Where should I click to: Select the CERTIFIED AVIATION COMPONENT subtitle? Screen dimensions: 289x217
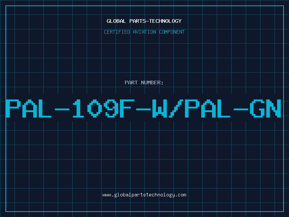pyautogui.click(x=144, y=32)
